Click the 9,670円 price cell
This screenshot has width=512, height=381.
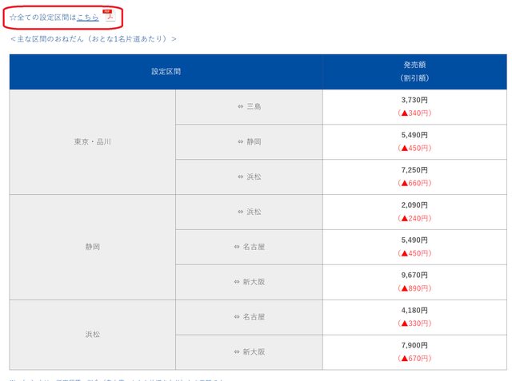click(414, 276)
